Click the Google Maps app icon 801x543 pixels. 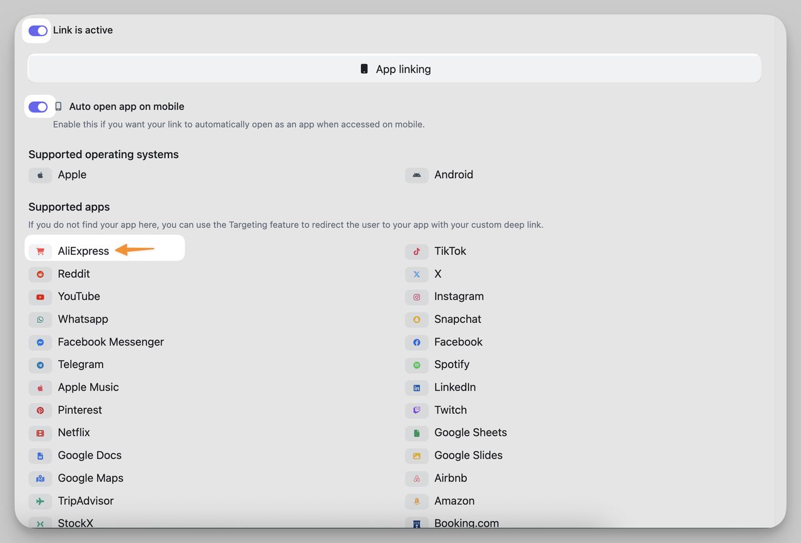[x=40, y=479]
